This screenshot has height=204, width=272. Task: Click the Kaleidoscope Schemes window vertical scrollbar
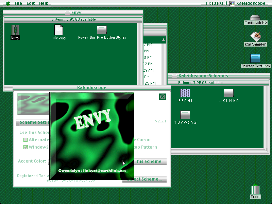[x=266, y=117]
